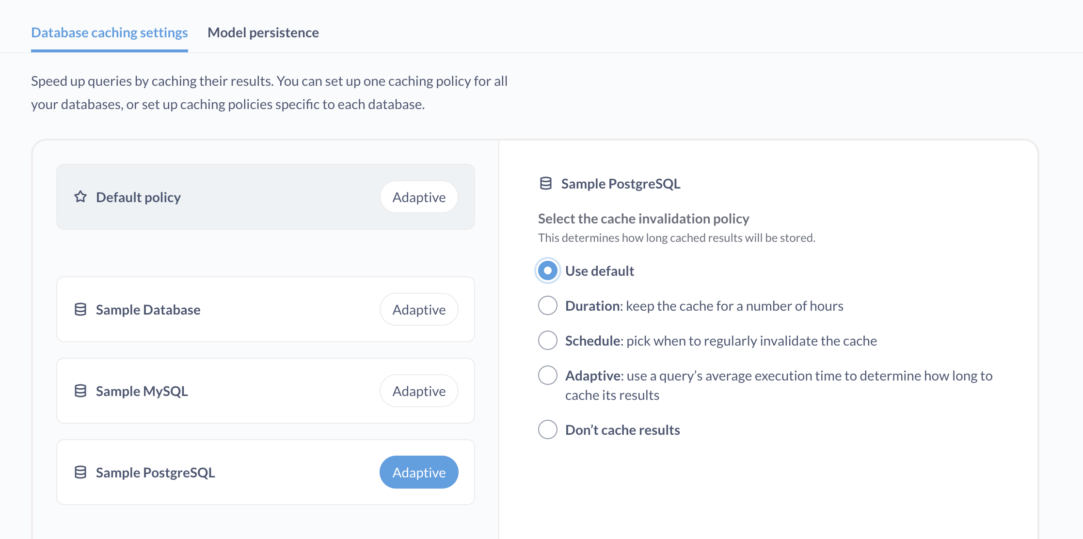This screenshot has width=1083, height=539.
Task: Click the Adaptive button for Sample MySQL
Action: pyautogui.click(x=419, y=391)
